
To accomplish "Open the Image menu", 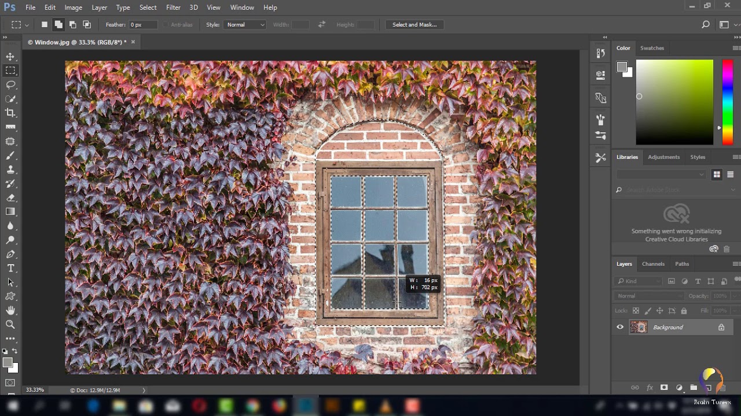I will click(73, 8).
